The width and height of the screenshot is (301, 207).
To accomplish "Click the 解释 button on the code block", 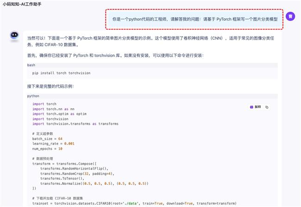I will [x=255, y=107].
